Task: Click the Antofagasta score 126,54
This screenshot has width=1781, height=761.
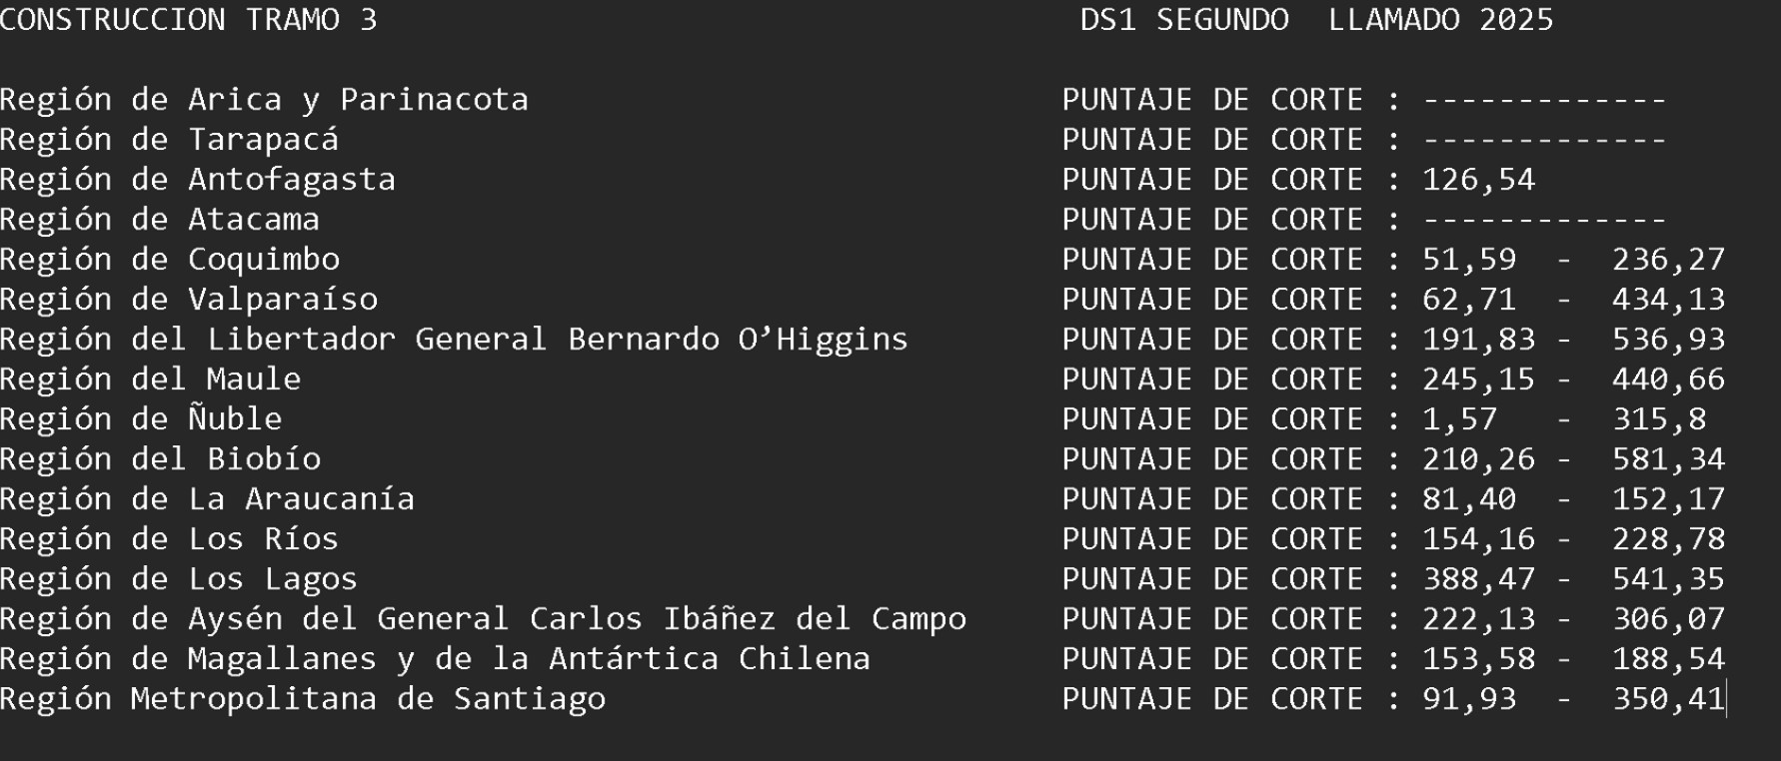Action: pyautogui.click(x=1478, y=180)
